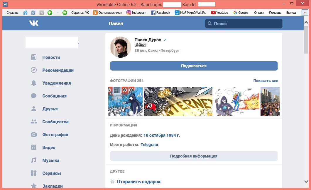
Task: Open the Youtube icon shortcut
Action: [213, 13]
